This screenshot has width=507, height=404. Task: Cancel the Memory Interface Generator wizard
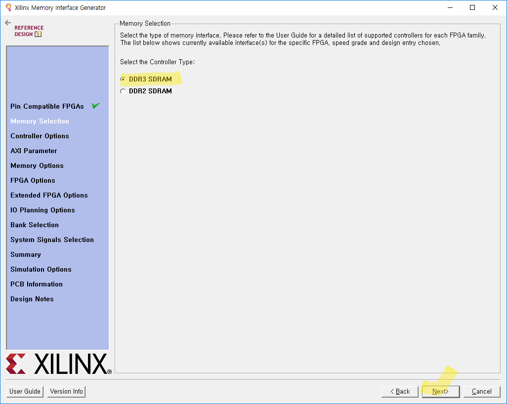click(482, 391)
